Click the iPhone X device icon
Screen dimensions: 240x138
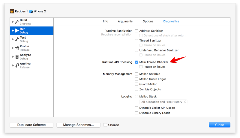[x=31, y=11]
